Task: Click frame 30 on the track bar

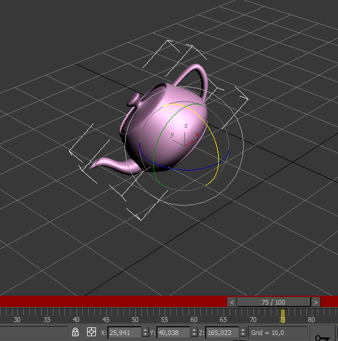Action: point(17,320)
